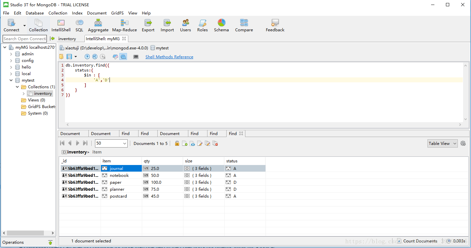Click the edit document pencil icon
Image resolution: width=471 pixels, height=248 pixels.
point(200,143)
